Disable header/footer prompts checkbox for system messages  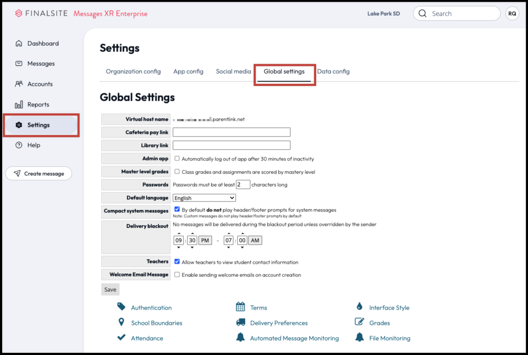point(177,209)
